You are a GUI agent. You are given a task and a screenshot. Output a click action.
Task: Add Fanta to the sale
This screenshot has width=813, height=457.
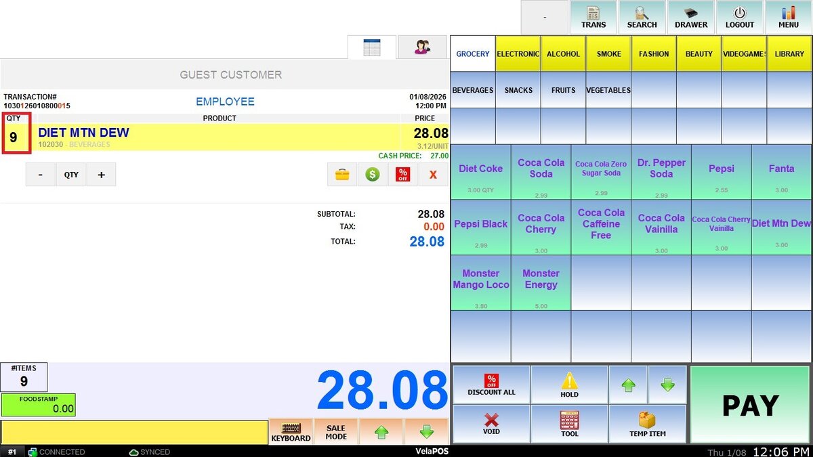click(781, 172)
